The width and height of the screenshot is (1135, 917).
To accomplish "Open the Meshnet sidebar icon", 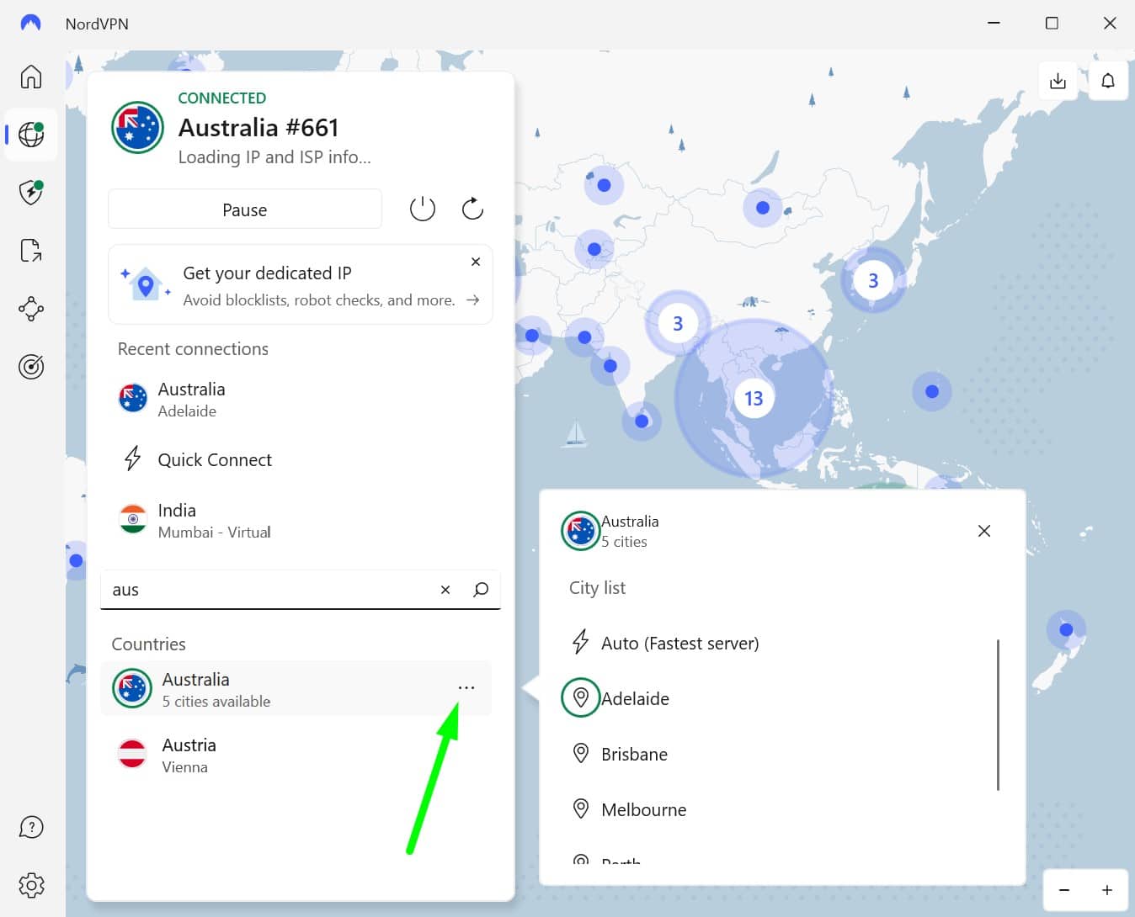I will [31, 309].
